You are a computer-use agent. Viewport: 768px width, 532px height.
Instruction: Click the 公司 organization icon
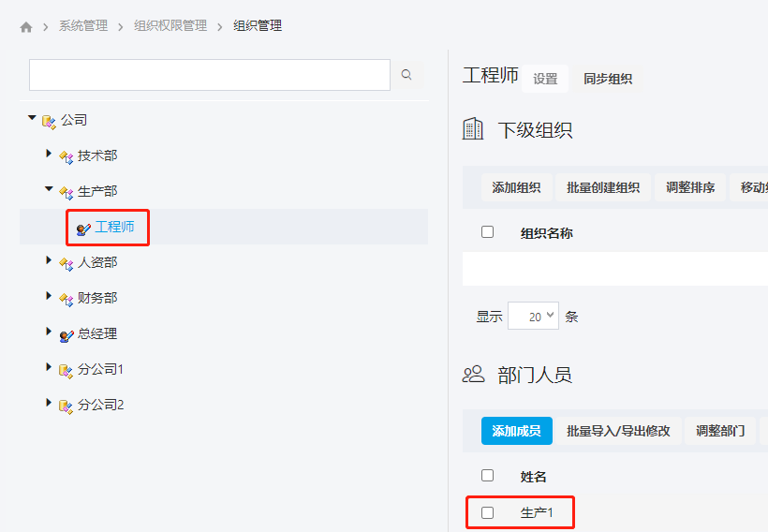click(50, 121)
